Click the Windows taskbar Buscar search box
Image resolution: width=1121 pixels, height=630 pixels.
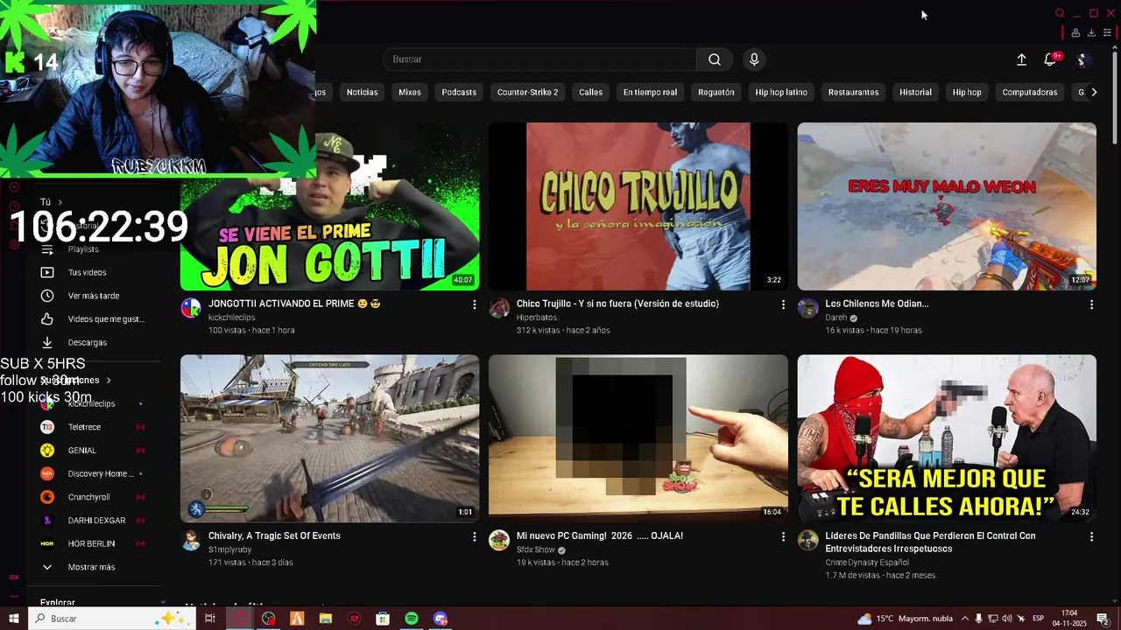[112, 619]
